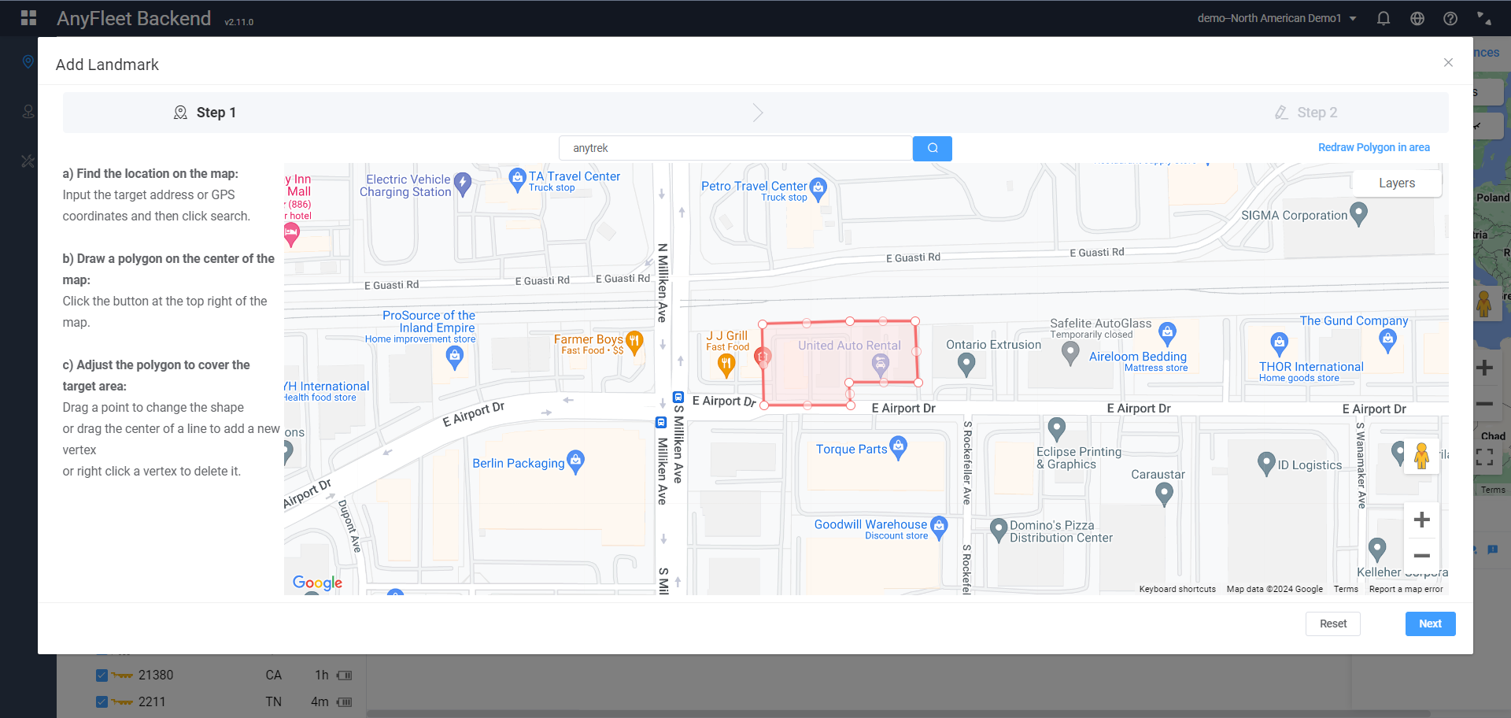This screenshot has width=1511, height=718.
Task: Click the Reset button
Action: pos(1333,624)
